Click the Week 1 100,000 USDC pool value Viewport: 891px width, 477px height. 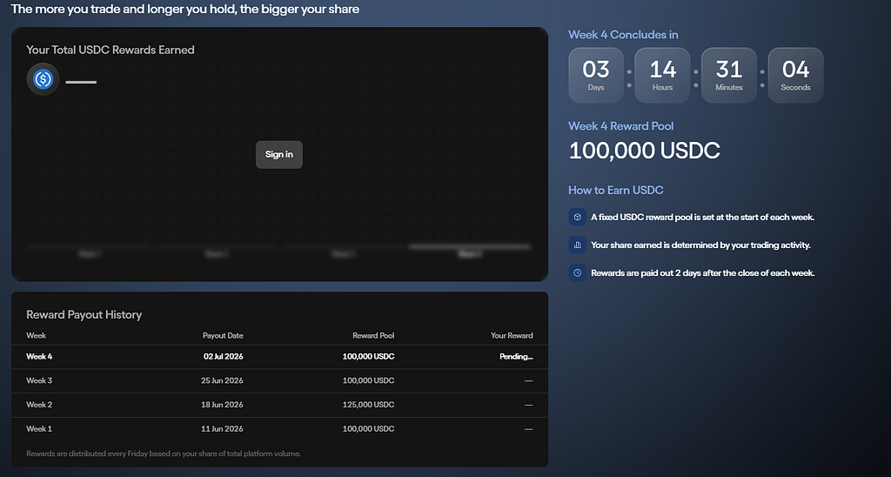368,428
